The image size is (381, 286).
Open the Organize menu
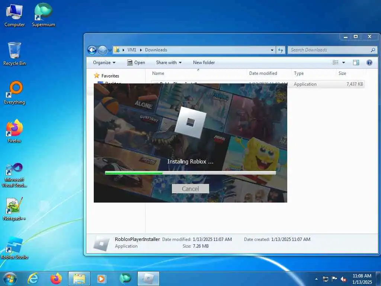104,63
